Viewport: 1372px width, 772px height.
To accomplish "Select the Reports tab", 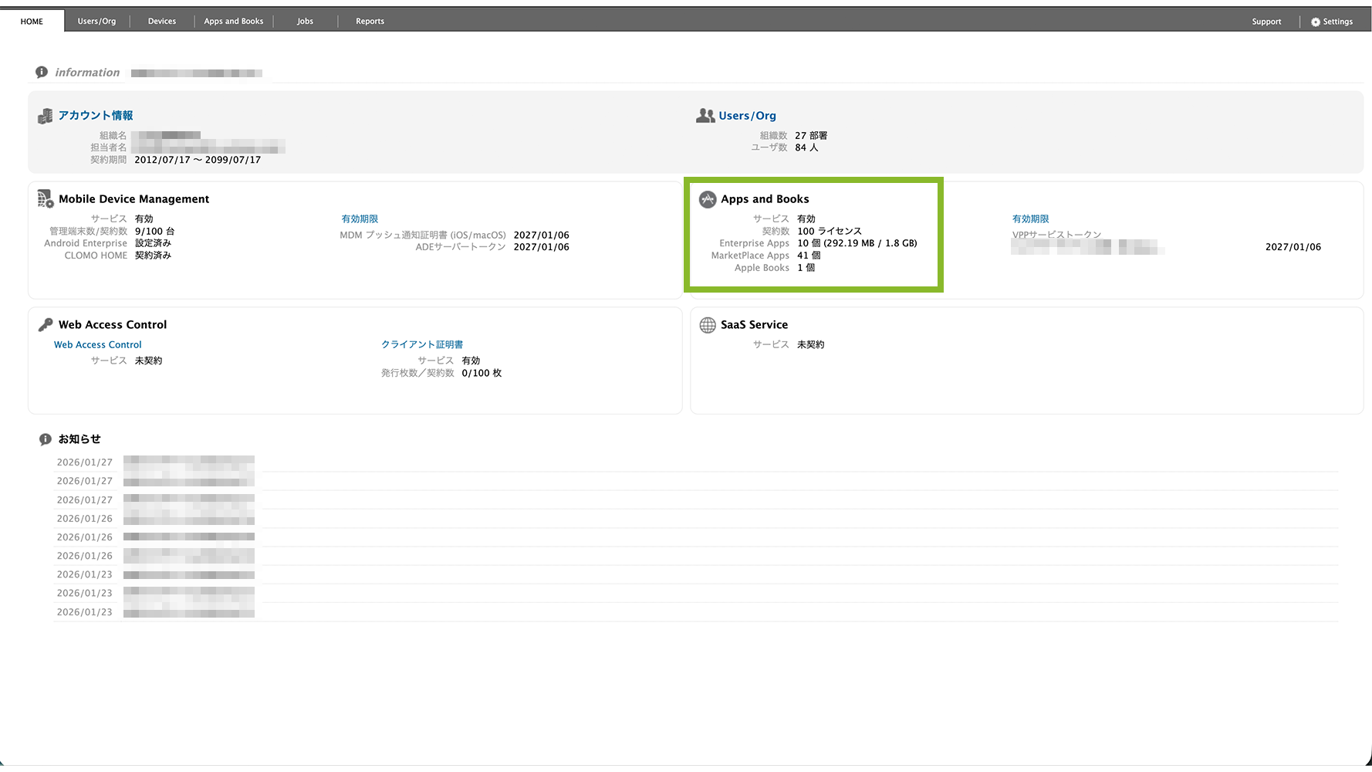I will point(370,22).
